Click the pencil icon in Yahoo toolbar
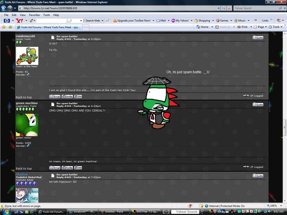The width and height of the screenshot is (287, 215). pos(32,21)
